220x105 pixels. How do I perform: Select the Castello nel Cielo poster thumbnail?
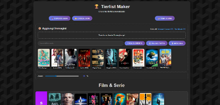(152, 58)
